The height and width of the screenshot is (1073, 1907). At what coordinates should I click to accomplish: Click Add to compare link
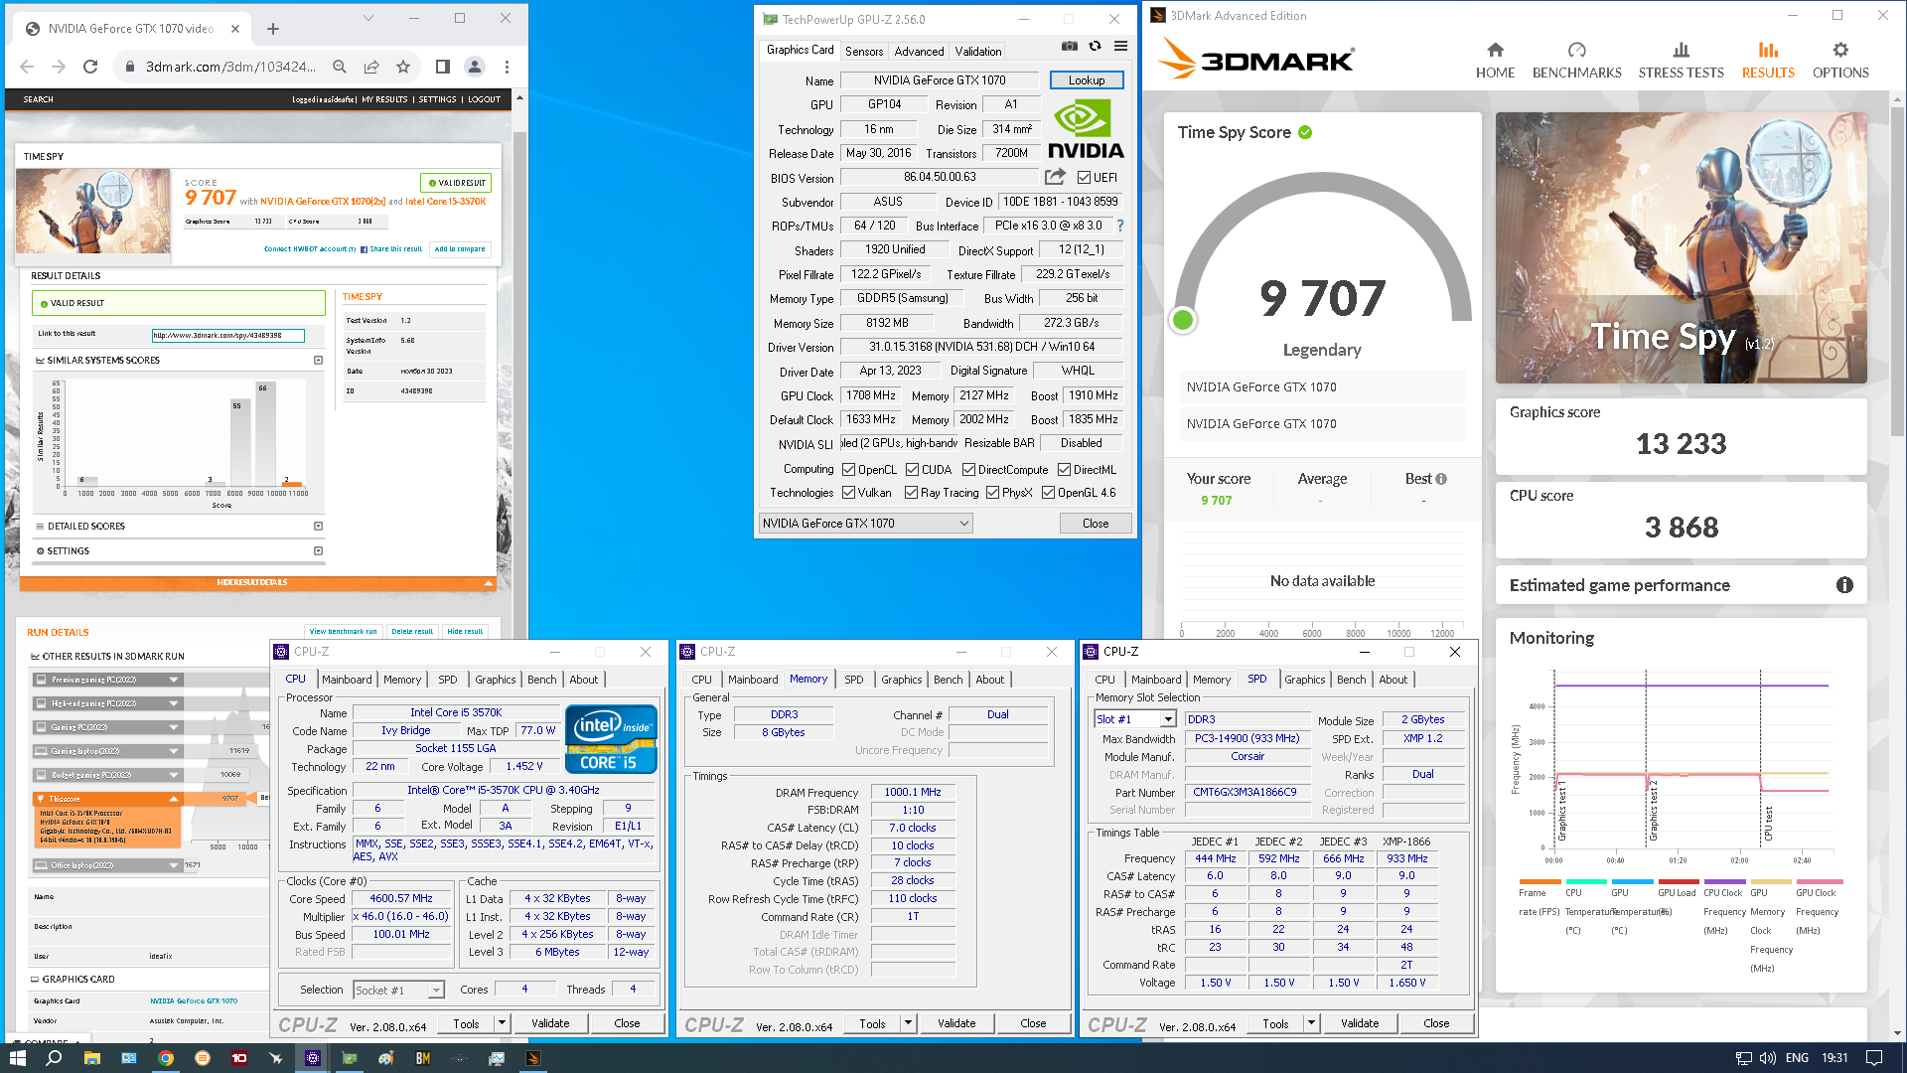click(460, 249)
